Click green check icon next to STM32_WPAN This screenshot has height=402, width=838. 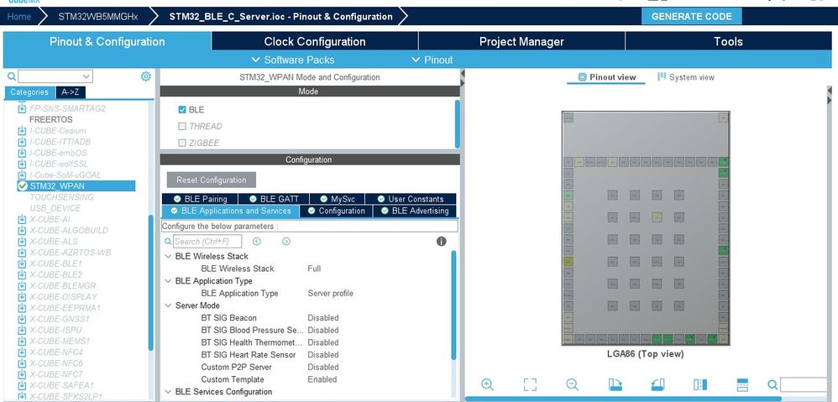coord(23,185)
